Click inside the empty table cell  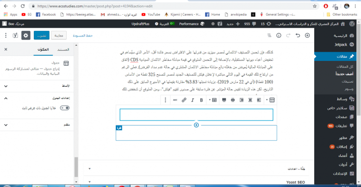click(x=196, y=115)
